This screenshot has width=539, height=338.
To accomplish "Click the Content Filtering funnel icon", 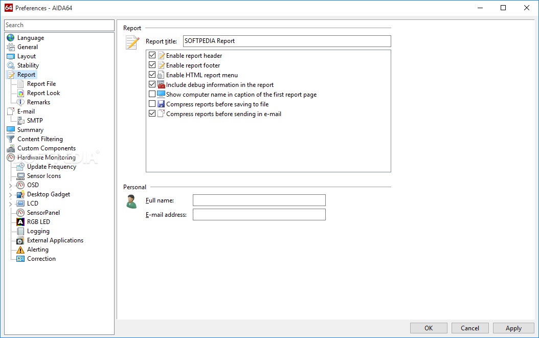I will pyautogui.click(x=11, y=139).
